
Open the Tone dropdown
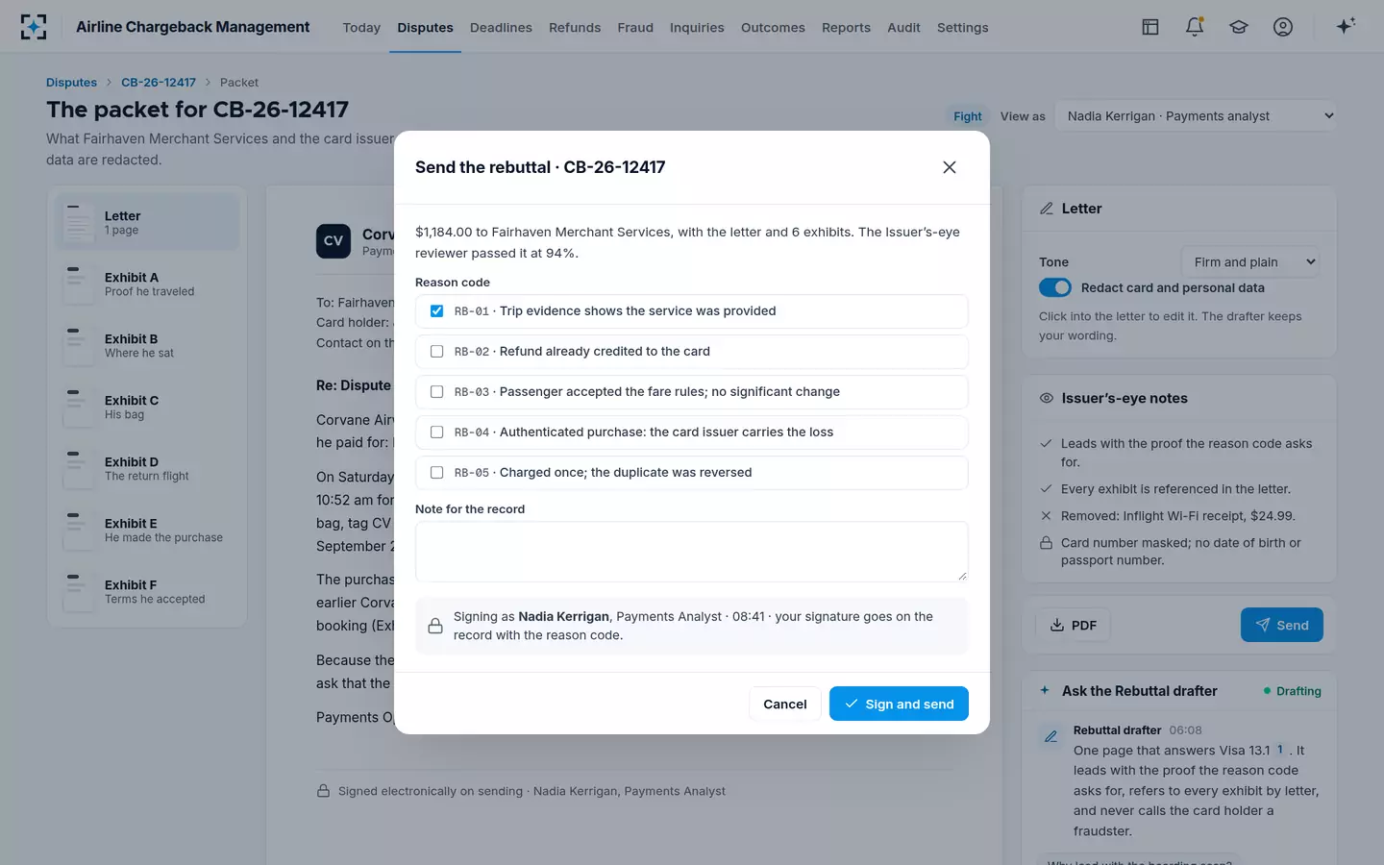(x=1249, y=261)
